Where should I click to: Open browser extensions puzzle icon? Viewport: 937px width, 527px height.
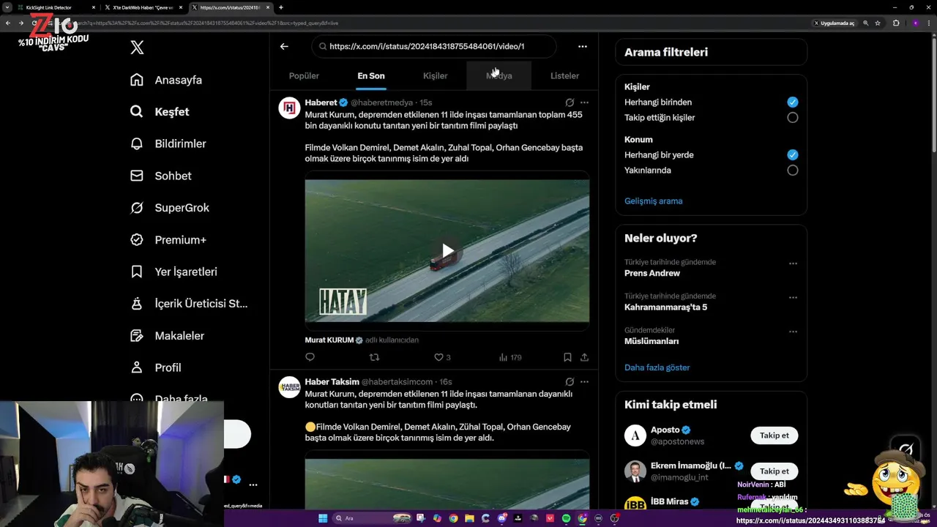pyautogui.click(x=896, y=23)
